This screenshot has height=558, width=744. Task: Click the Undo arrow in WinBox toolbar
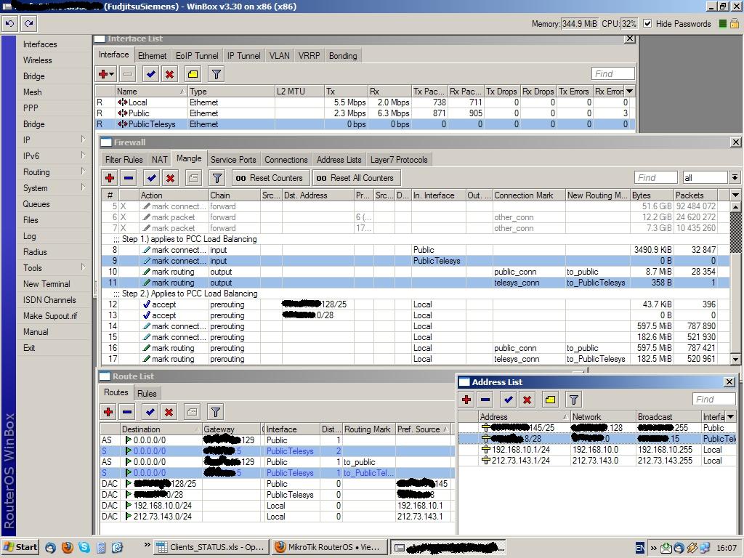pyautogui.click(x=10, y=23)
